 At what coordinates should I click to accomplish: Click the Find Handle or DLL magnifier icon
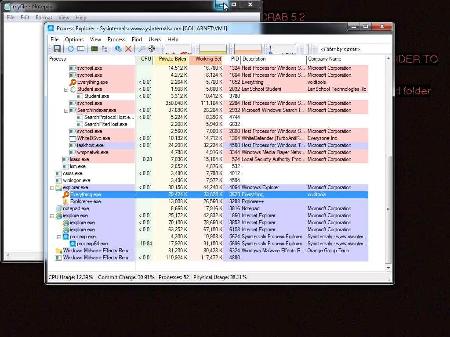[x=142, y=49]
